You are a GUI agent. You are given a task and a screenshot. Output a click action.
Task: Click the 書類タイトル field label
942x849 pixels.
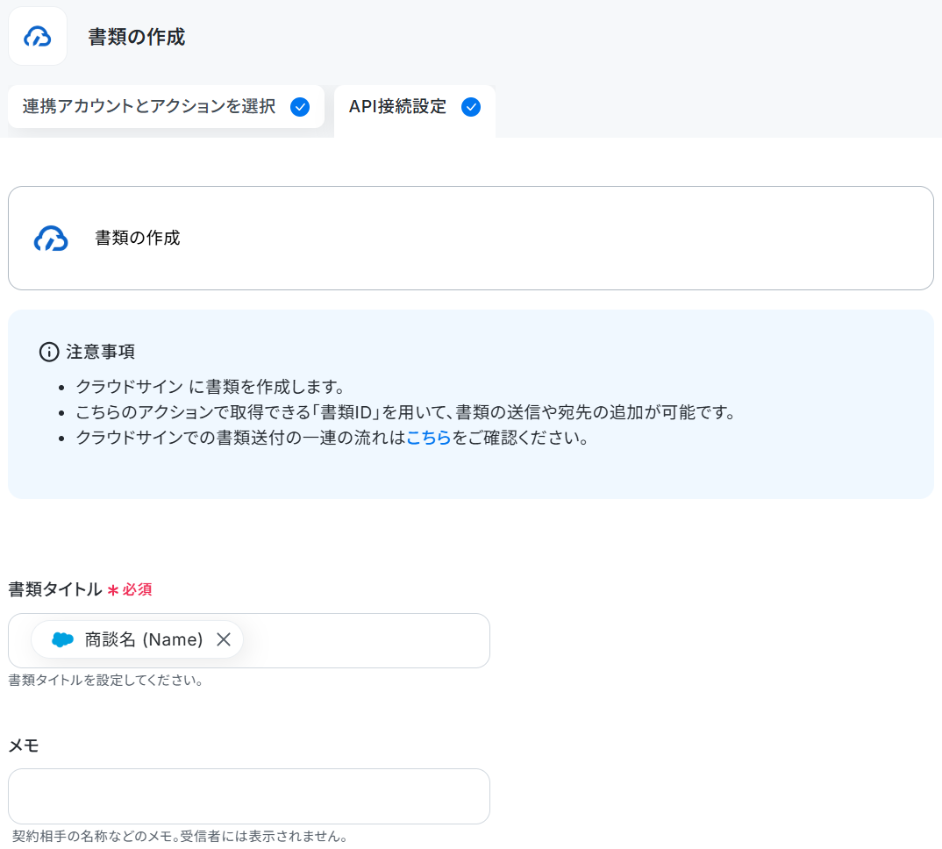click(55, 589)
